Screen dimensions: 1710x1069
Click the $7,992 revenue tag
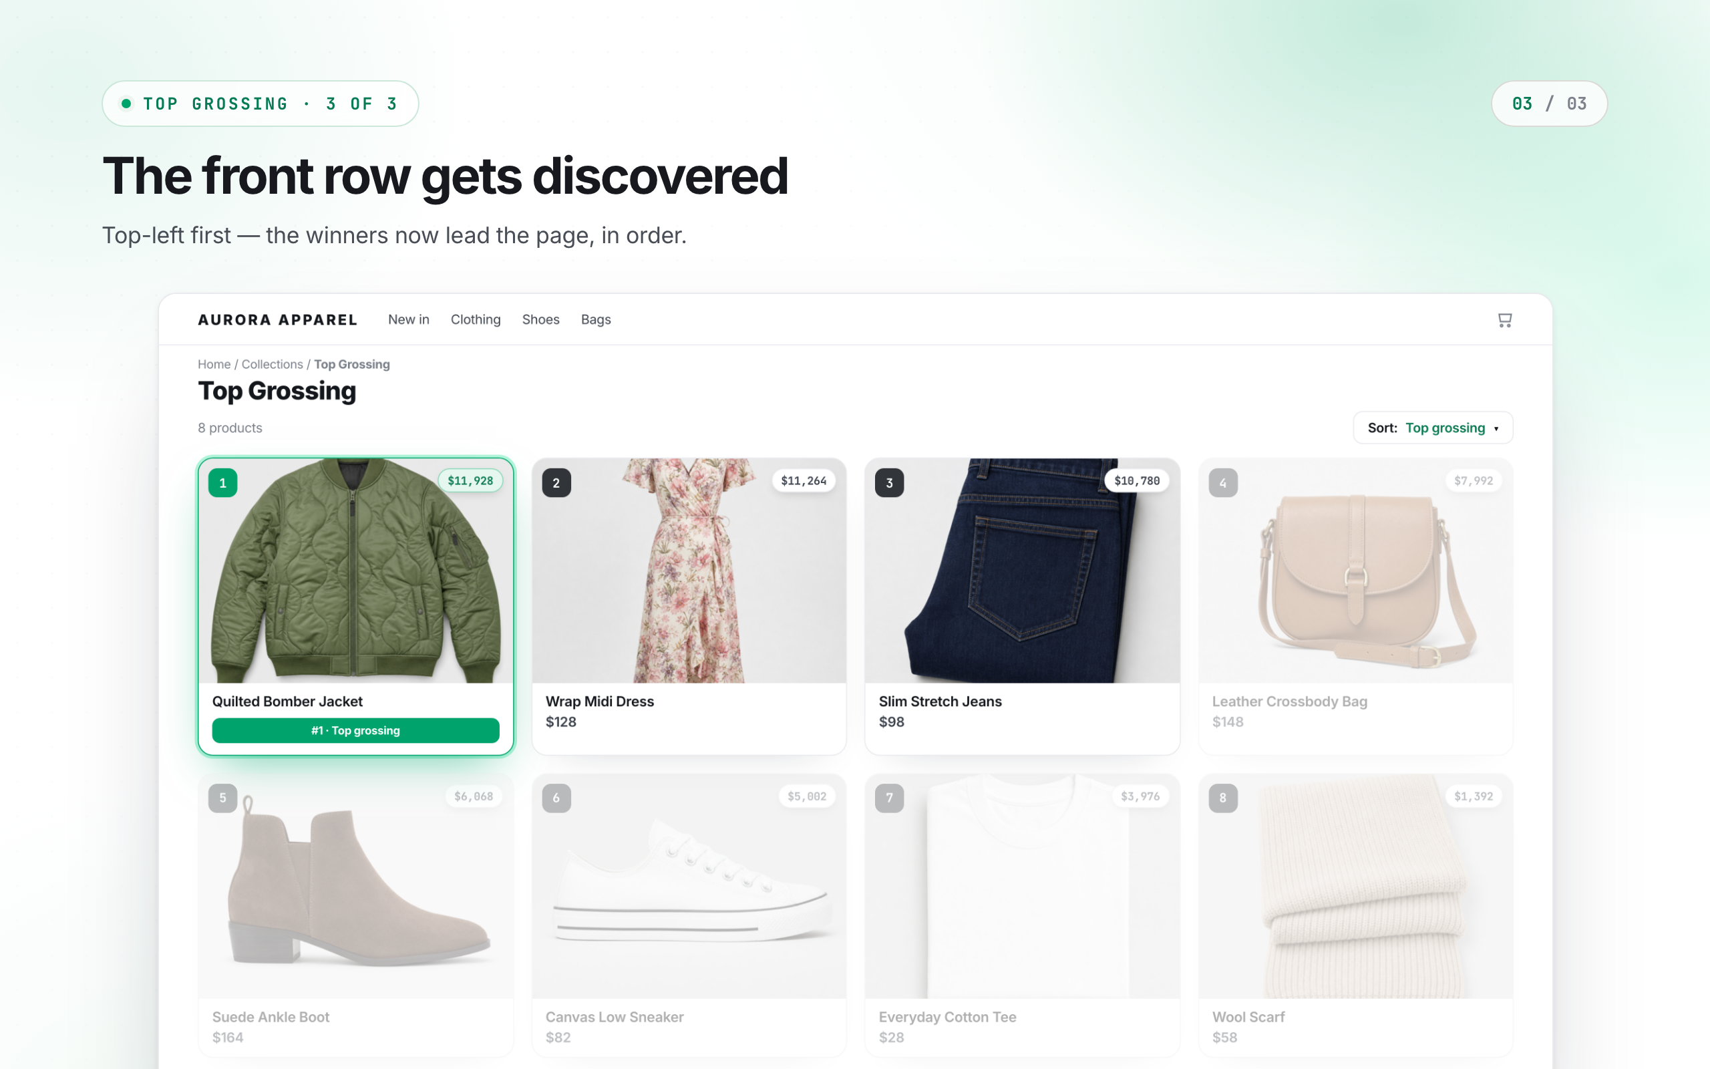pos(1474,481)
